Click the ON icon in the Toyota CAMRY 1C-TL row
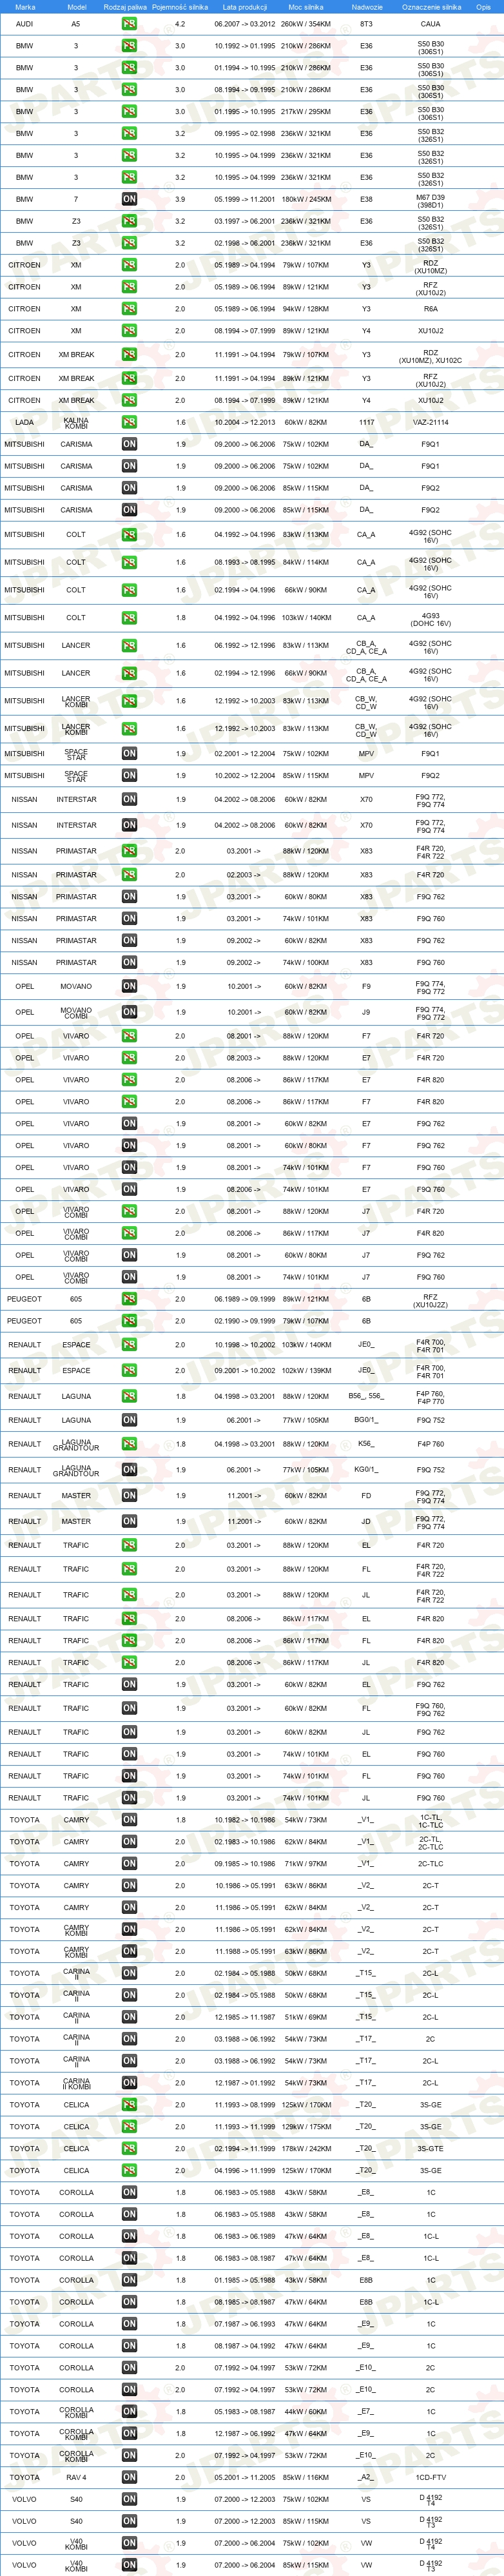Screen dimensions: 504x2576 (129, 1820)
